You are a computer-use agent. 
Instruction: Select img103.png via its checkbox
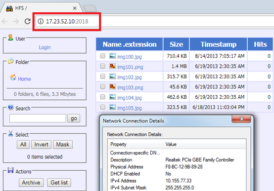[x=103, y=86]
